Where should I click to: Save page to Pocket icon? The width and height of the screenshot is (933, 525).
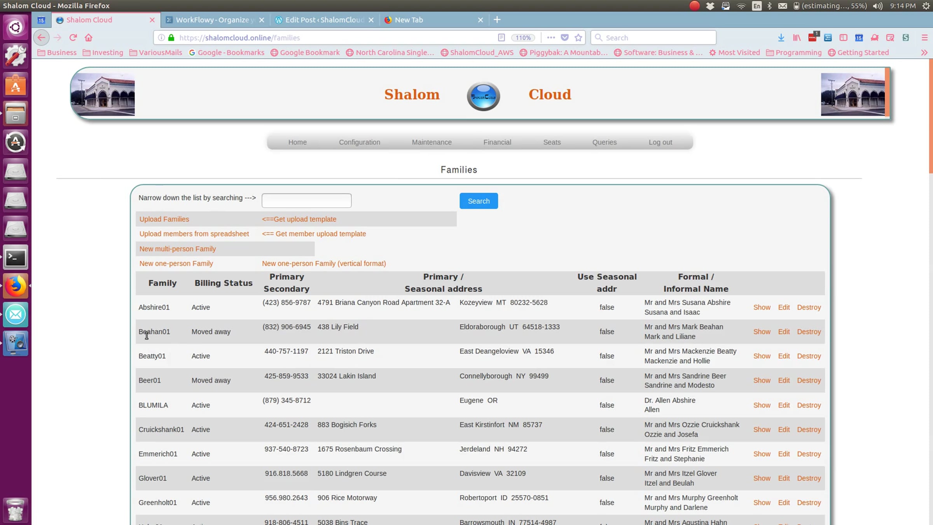coord(565,37)
